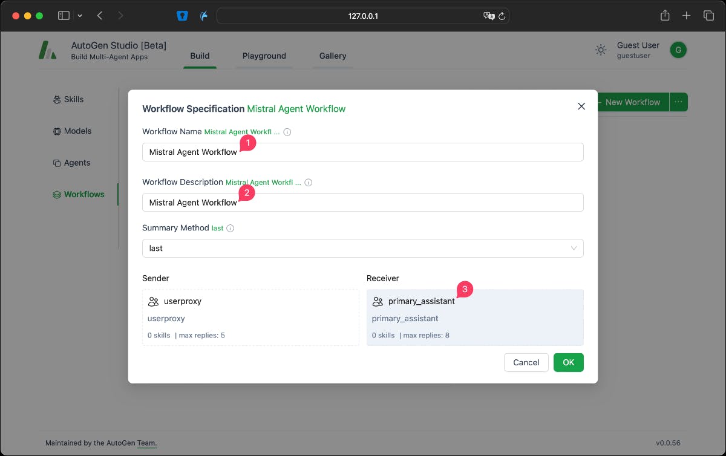Open the Summary Method dropdown
This screenshot has width=726, height=456.
coord(363,248)
